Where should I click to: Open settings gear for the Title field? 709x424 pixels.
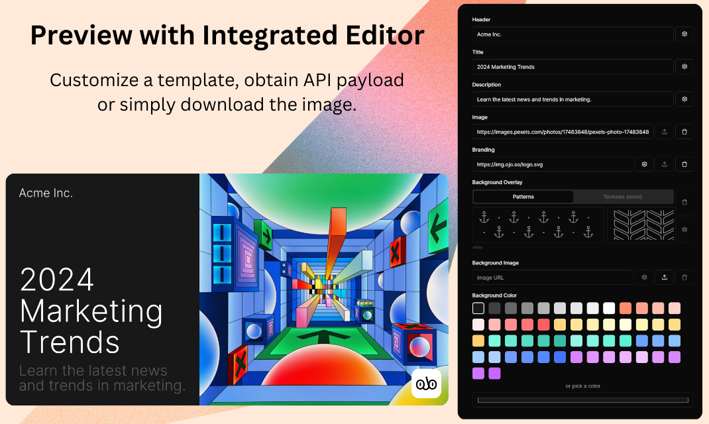684,67
